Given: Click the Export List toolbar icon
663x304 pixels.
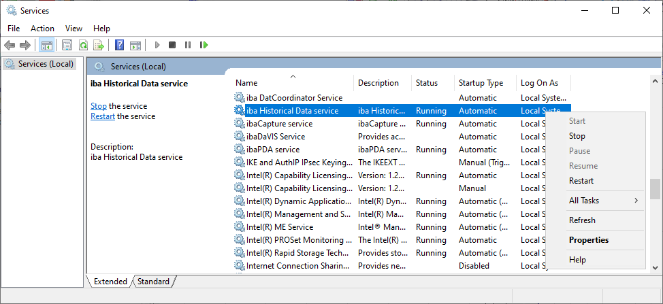Looking at the screenshot, I should pyautogui.click(x=99, y=45).
